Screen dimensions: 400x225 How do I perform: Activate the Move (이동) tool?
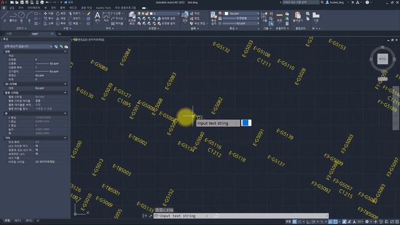click(48, 13)
